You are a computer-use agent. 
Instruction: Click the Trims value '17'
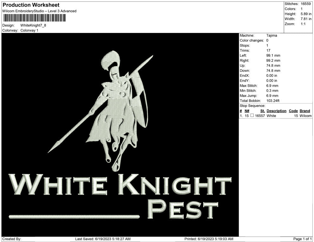268,50
